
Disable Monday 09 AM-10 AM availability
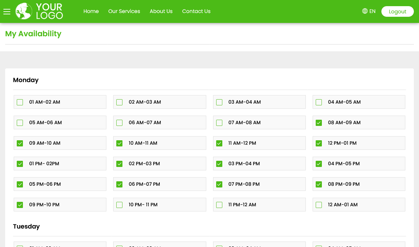[19, 143]
